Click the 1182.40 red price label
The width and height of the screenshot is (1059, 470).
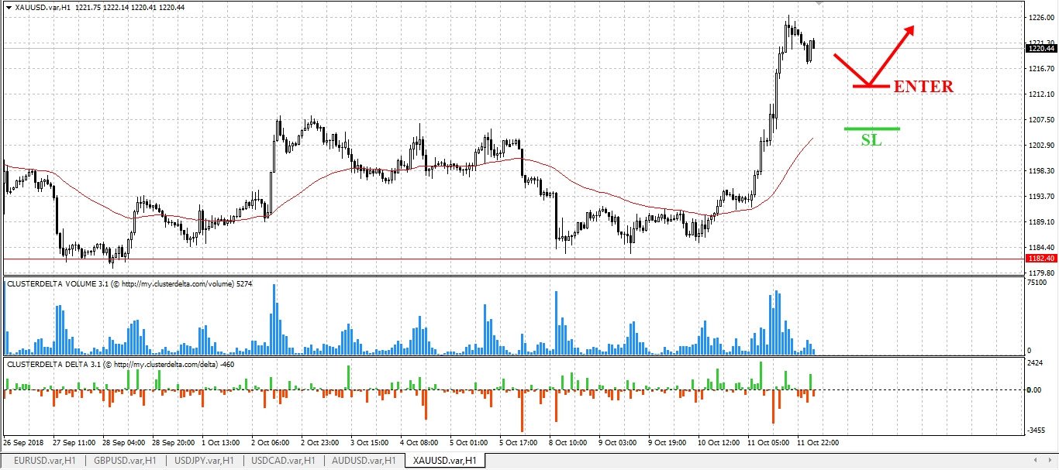(1041, 259)
